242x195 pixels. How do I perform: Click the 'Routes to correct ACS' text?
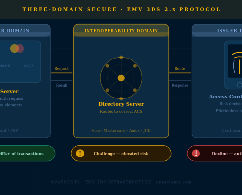coord(121,111)
